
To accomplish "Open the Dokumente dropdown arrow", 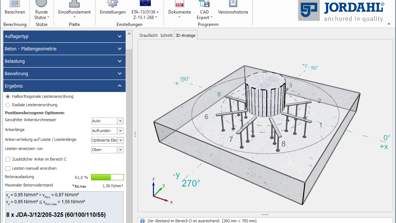I will coord(179,18).
